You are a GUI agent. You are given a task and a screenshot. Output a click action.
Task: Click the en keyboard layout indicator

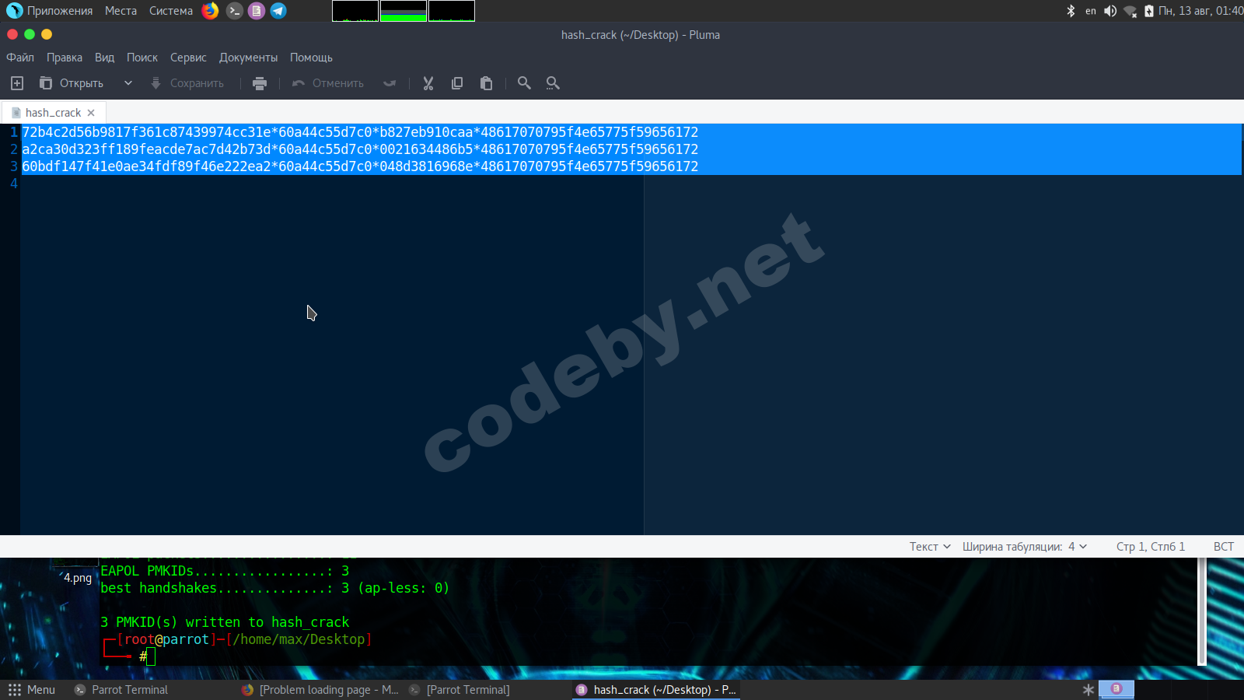coord(1091,11)
